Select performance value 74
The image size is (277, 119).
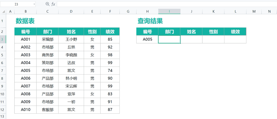point(110,71)
